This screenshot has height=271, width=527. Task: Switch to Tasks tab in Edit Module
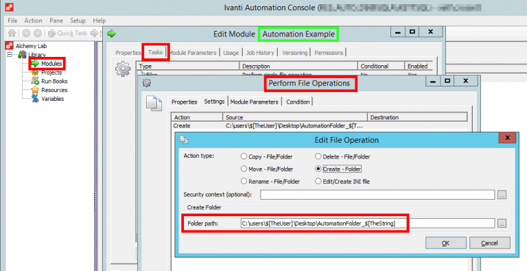(x=155, y=52)
